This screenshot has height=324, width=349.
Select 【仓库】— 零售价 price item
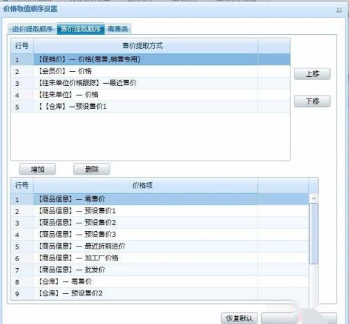click(x=160, y=282)
